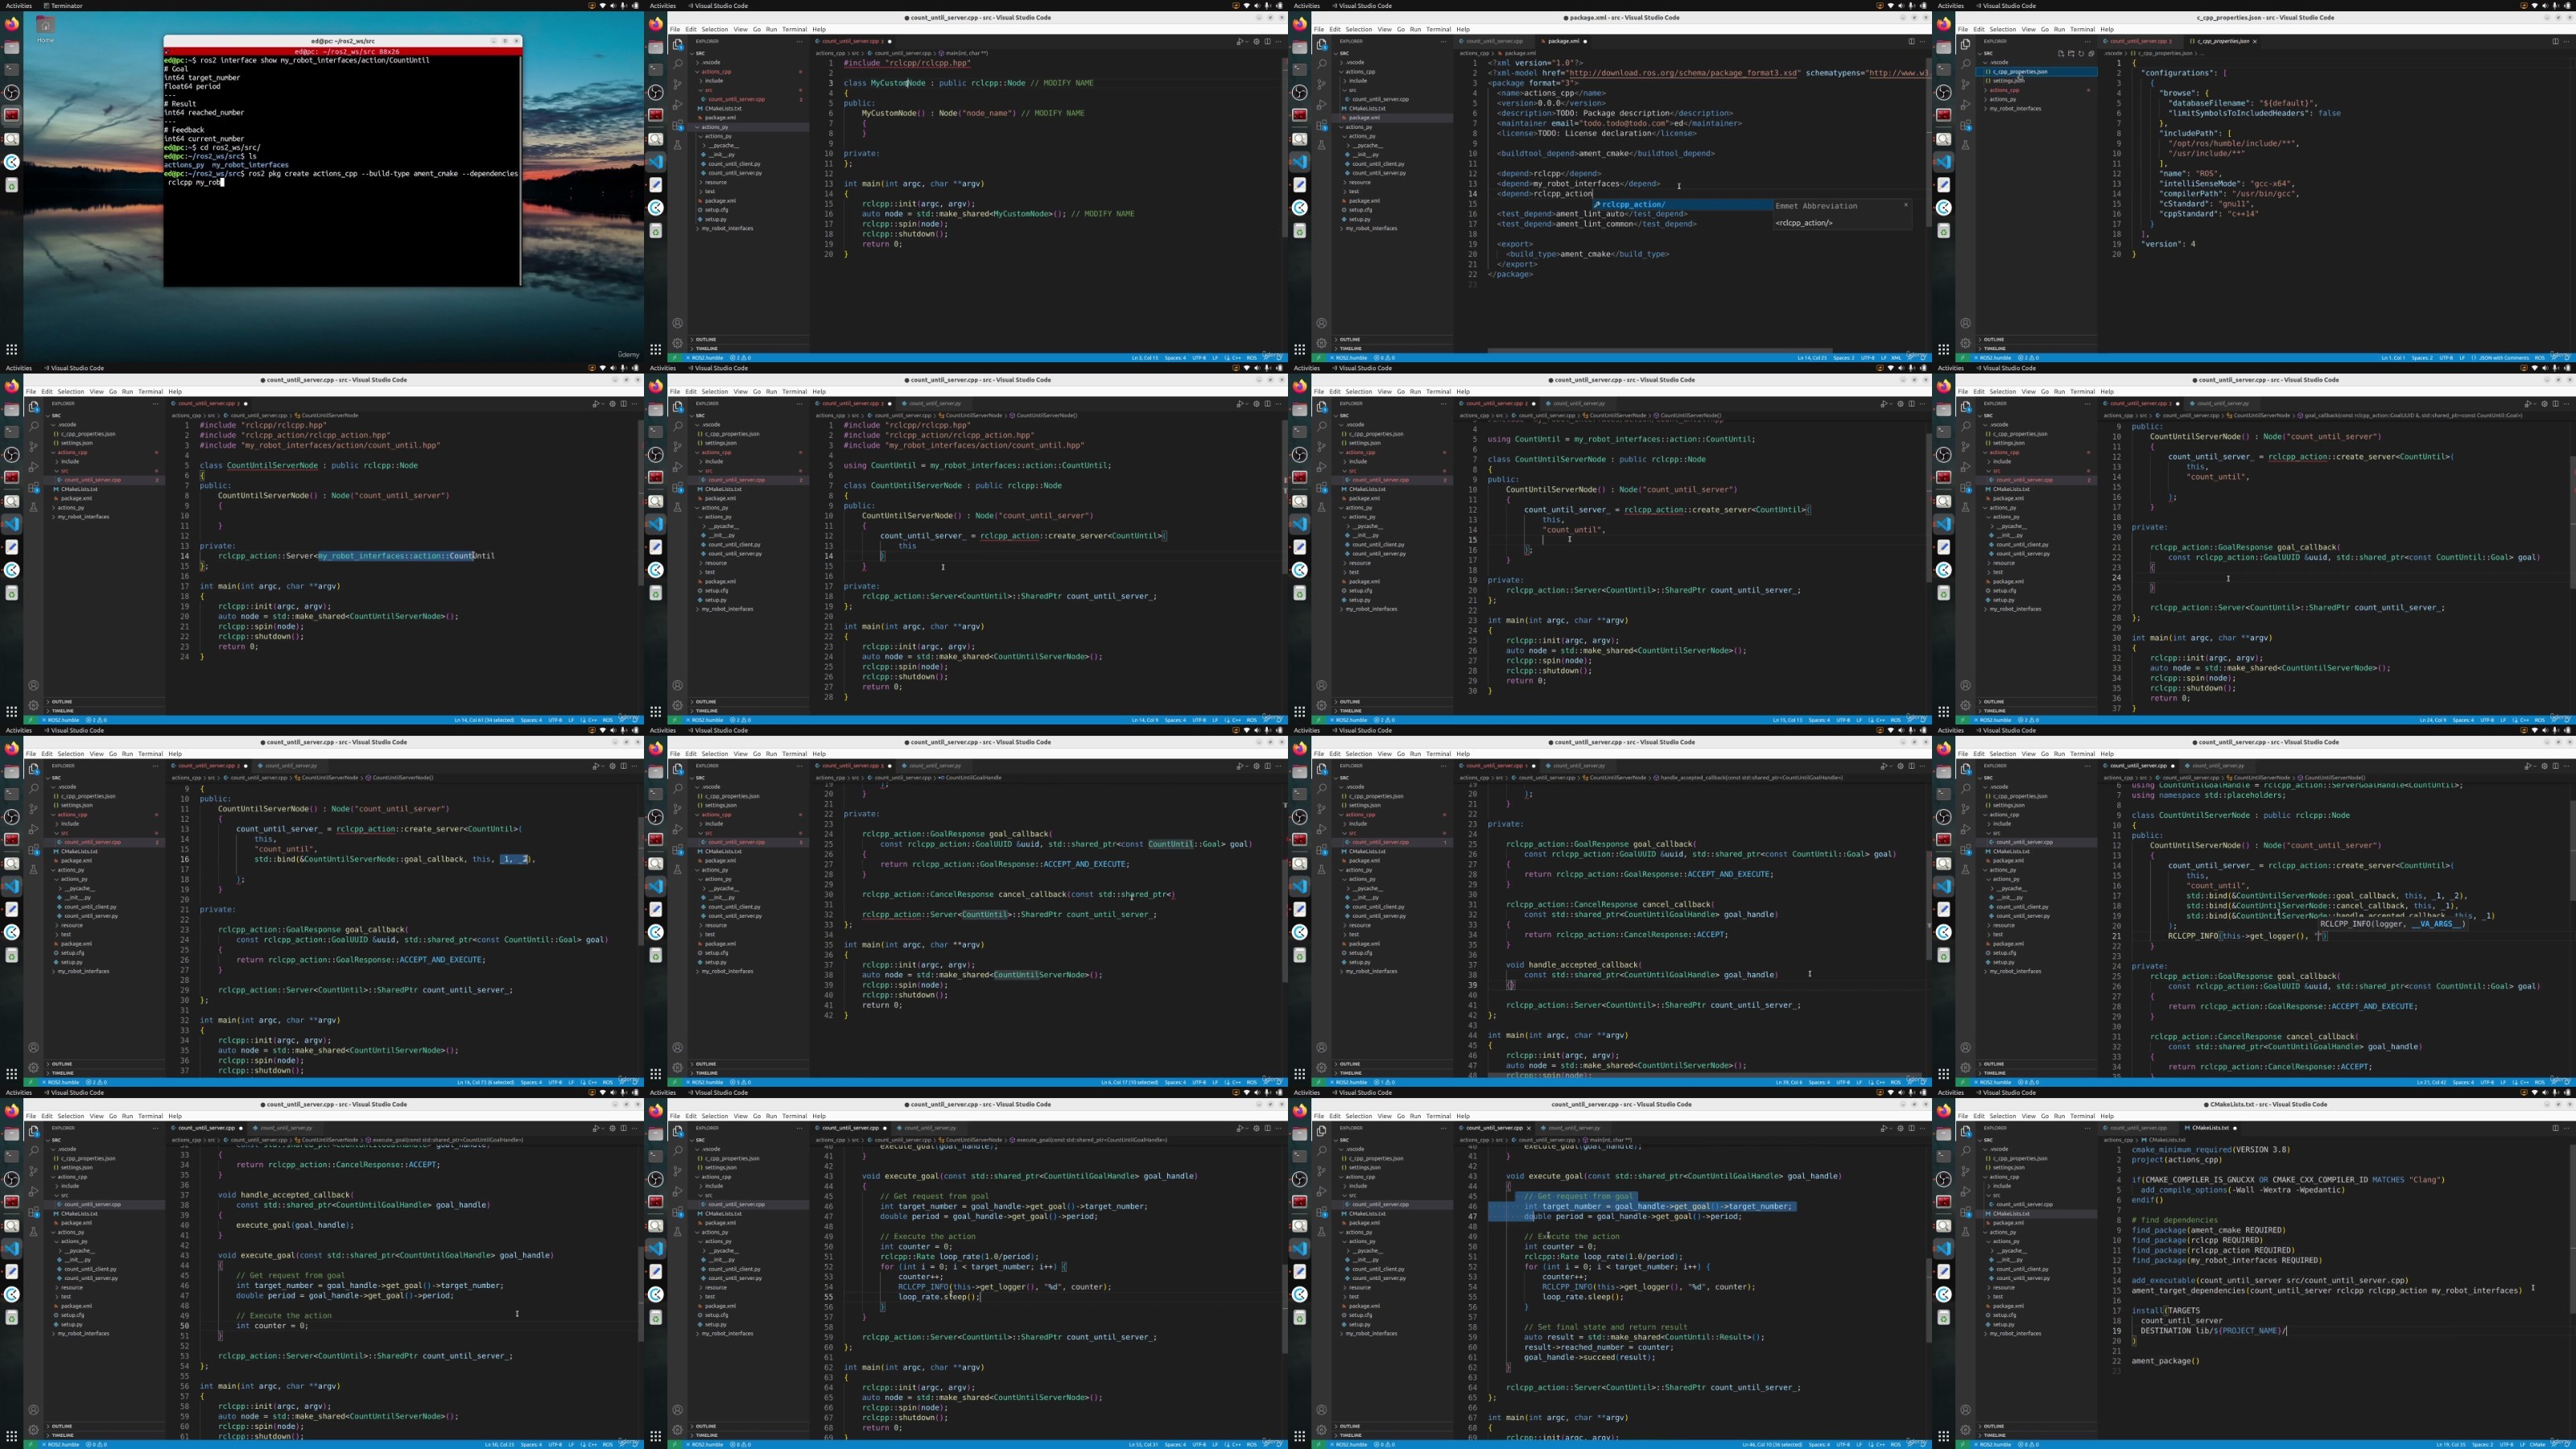The width and height of the screenshot is (2576, 1449).
Task: Dismiss the Emmet Abbreviation details popup
Action: 1905,205
